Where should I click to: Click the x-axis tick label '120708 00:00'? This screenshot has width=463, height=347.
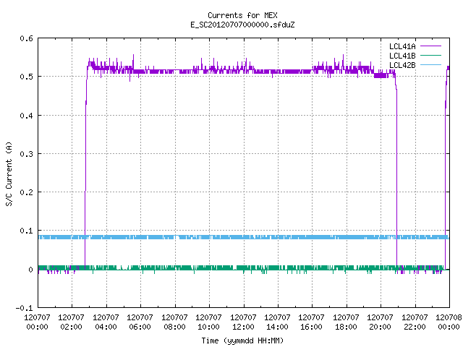(x=449, y=322)
